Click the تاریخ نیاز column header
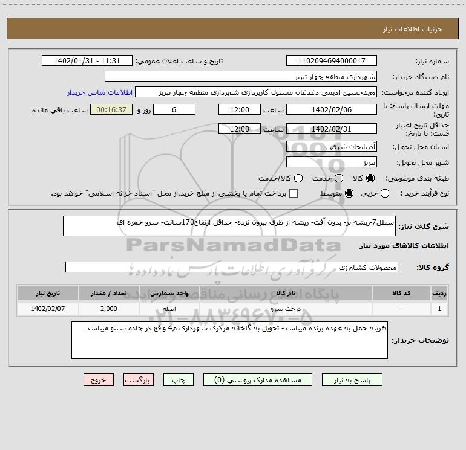466x450 pixels. coord(48,293)
